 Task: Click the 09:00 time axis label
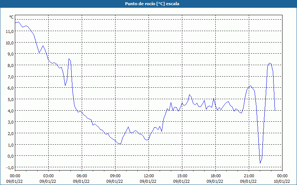(115, 176)
